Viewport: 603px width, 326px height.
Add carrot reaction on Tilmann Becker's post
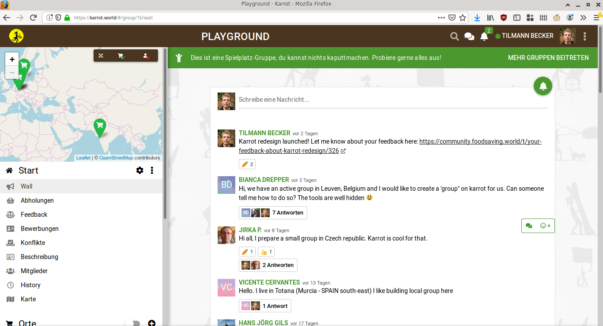point(247,164)
